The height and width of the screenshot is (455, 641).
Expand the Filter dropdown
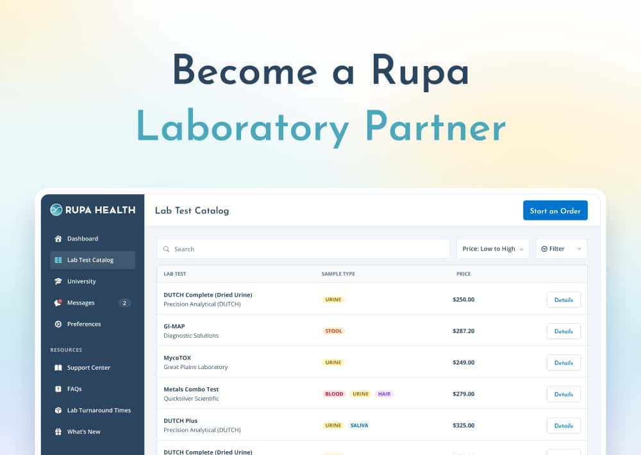pyautogui.click(x=561, y=249)
